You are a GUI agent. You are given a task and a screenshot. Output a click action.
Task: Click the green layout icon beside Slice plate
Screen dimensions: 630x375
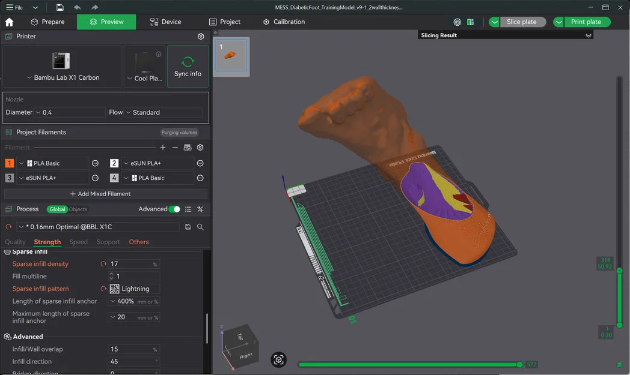[471, 22]
